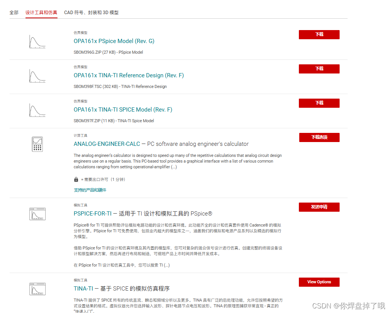
Task: Open the PSPICE-FOR-TI link
Action: point(93,214)
